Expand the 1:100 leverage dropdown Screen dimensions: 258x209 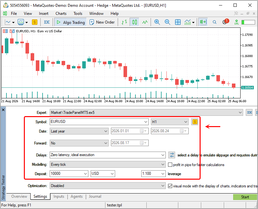pyautogui.click(x=163, y=174)
